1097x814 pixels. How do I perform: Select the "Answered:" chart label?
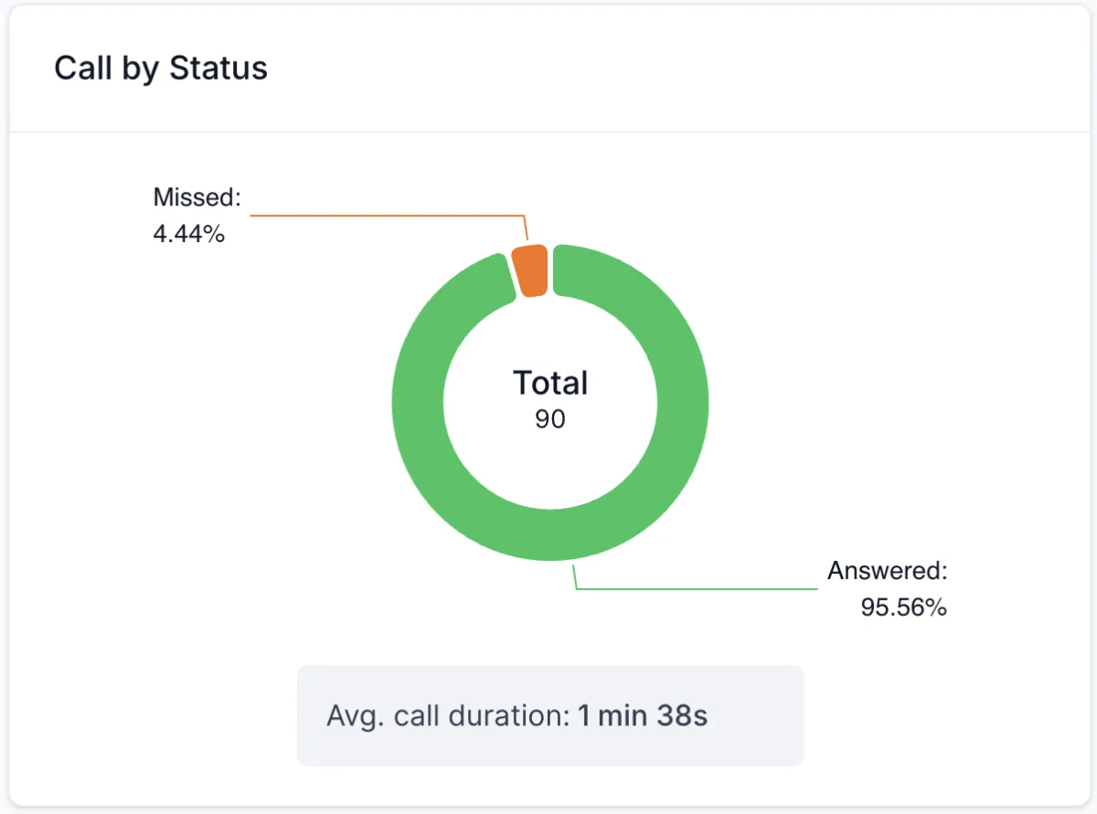(x=888, y=571)
